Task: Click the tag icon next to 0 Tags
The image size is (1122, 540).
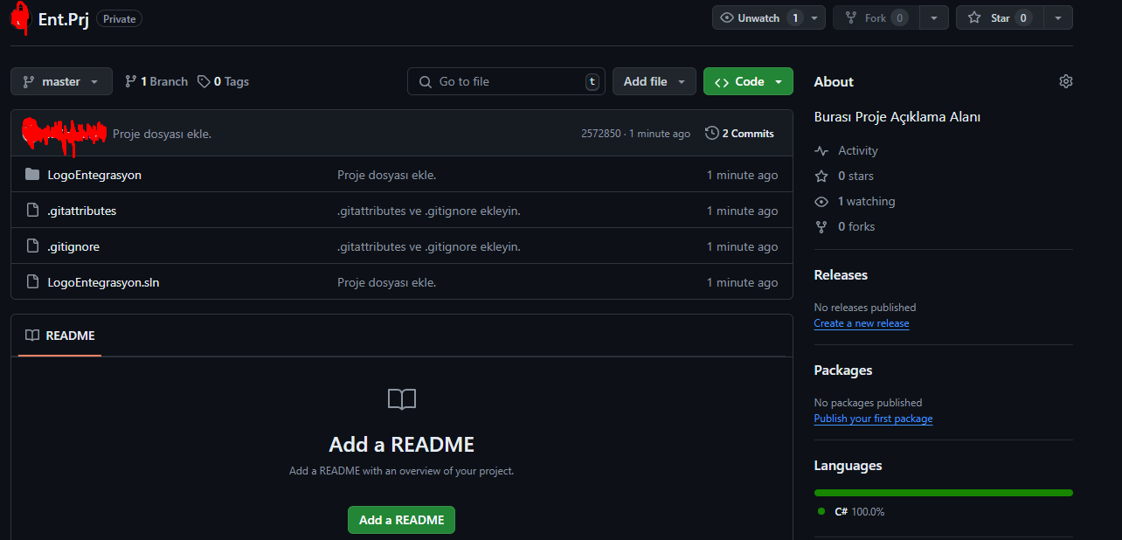Action: (x=204, y=81)
